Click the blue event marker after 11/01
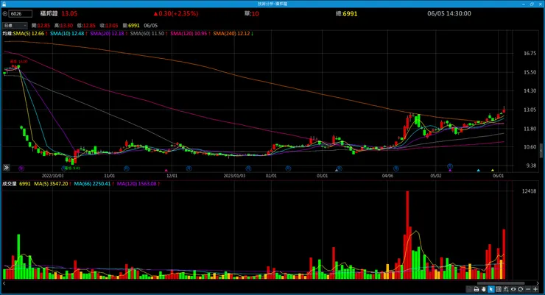Viewport: 545px width, 295px height. (x=127, y=168)
